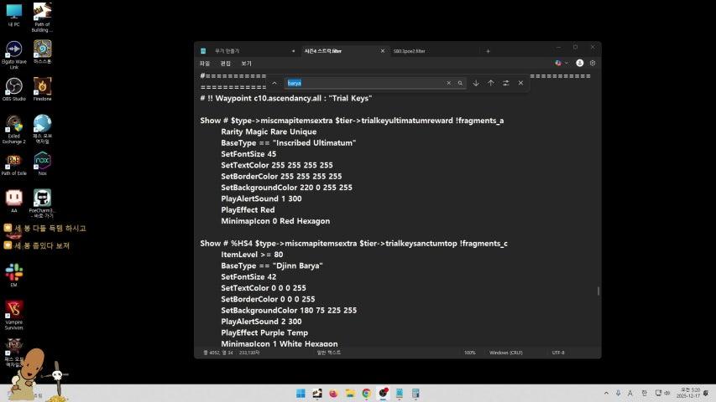Click inside the find text field

(361, 83)
